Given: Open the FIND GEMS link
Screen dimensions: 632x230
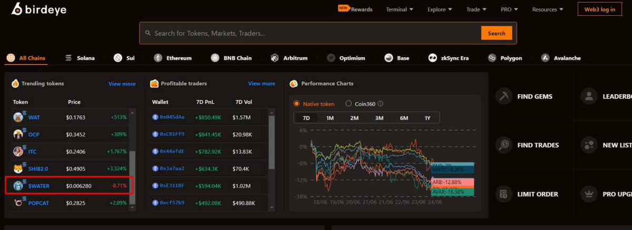Looking at the screenshot, I should pos(535,97).
